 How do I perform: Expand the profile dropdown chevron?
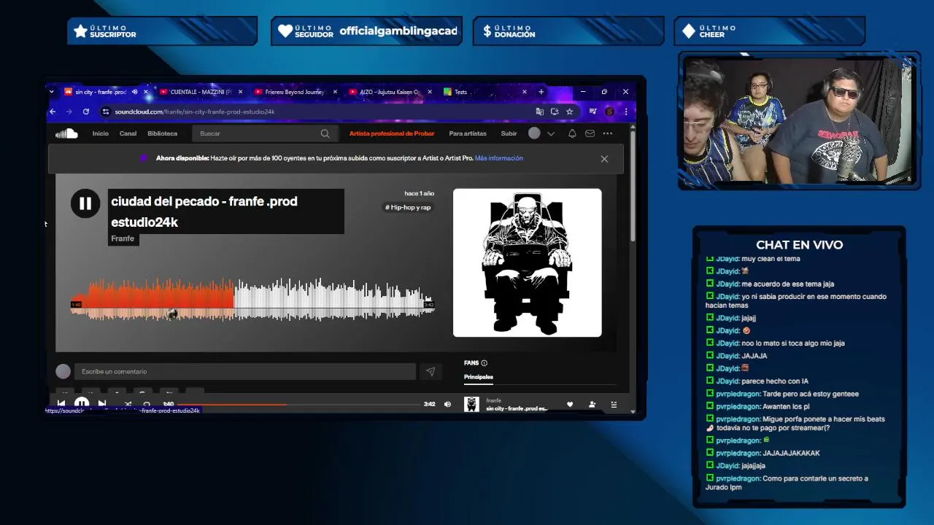(551, 133)
